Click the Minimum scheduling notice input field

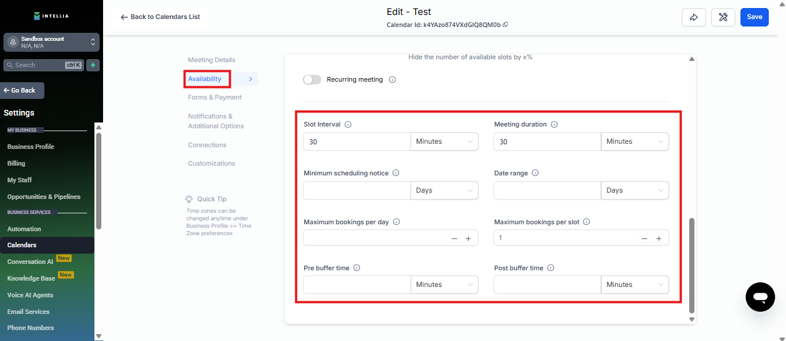[357, 190]
